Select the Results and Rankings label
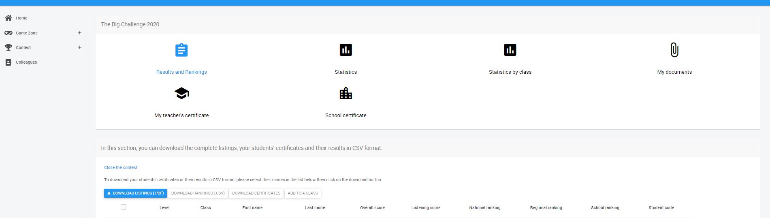Viewport: 770px width, 218px height. [181, 72]
